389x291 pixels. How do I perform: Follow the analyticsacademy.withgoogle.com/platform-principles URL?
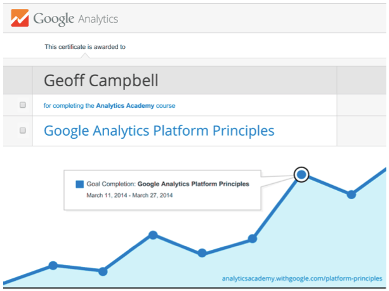pos(303,278)
